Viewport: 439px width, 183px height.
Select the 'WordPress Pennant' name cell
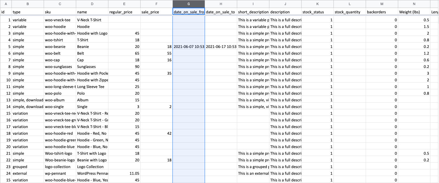pyautogui.click(x=92, y=173)
